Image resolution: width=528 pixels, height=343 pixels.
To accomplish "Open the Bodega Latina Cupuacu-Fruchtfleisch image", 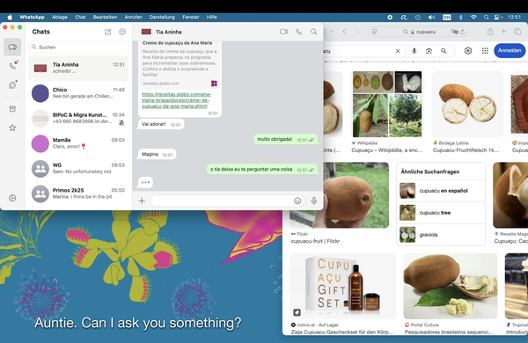I will 467,104.
